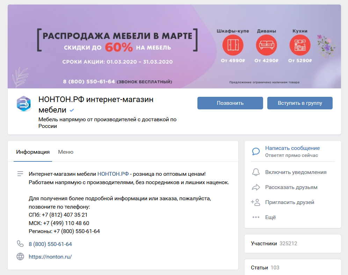Open the Статьи 103 articles section
Screen dimensions: 348x275
pyautogui.click(x=293, y=267)
